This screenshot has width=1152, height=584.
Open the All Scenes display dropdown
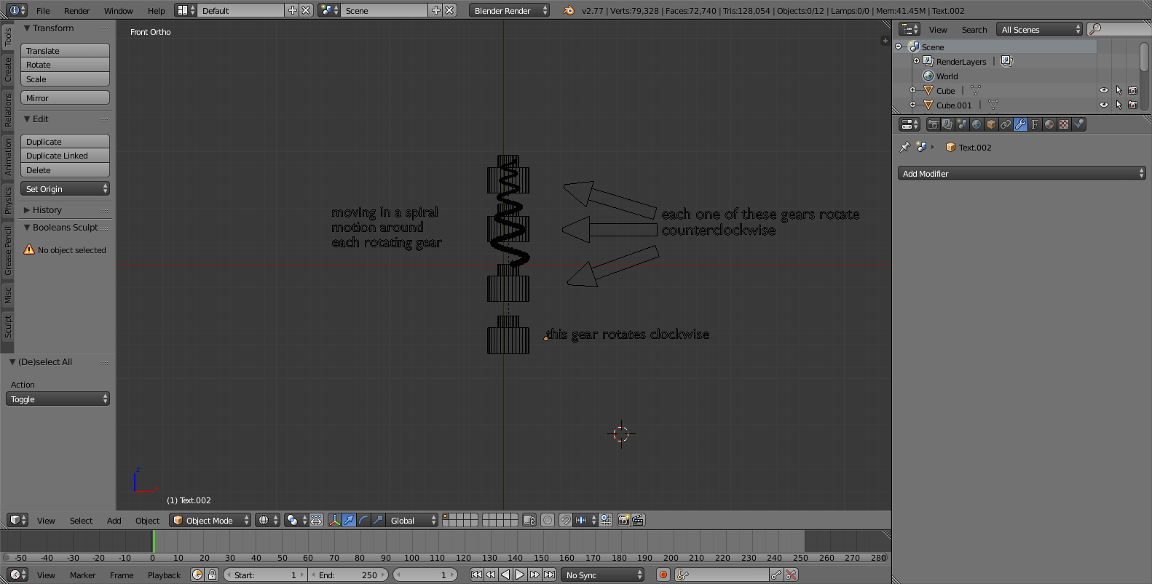click(1039, 29)
